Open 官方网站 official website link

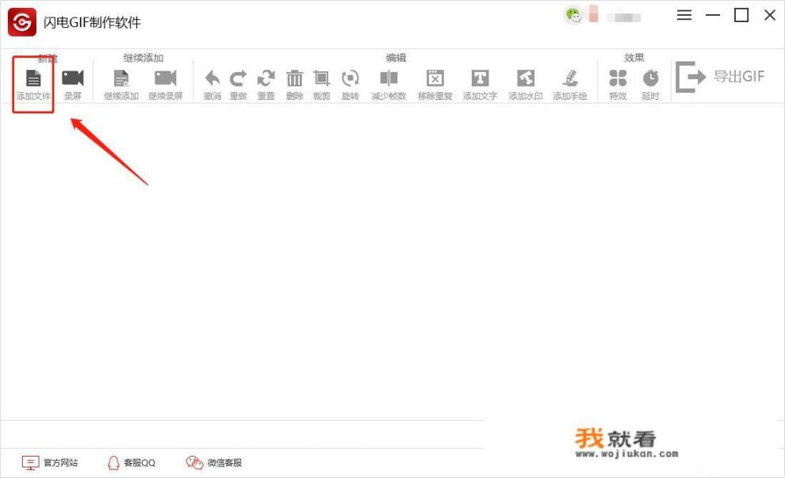[x=50, y=462]
